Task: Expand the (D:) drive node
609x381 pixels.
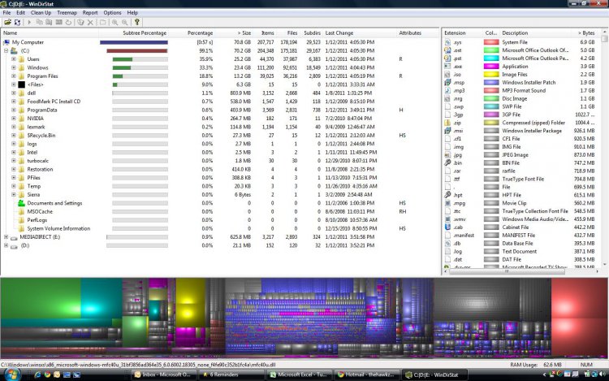Action: point(6,245)
